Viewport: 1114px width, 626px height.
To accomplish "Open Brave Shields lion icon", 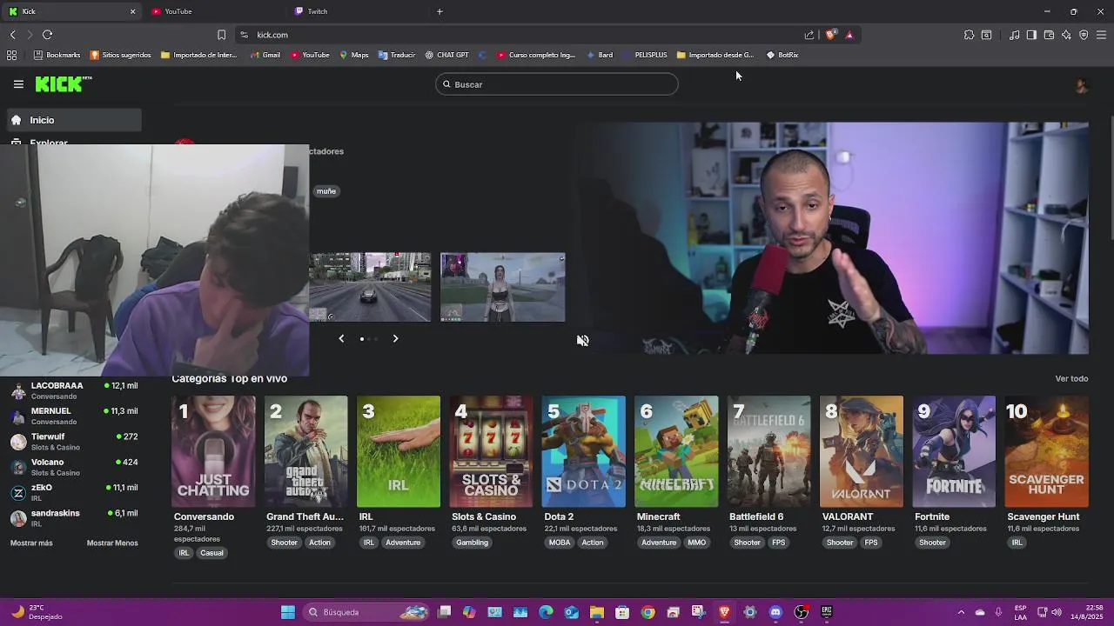I will [830, 35].
